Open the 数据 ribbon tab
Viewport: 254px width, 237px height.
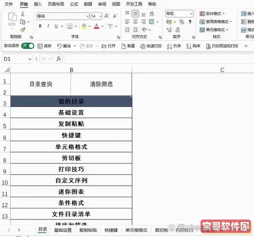pos(88,4)
